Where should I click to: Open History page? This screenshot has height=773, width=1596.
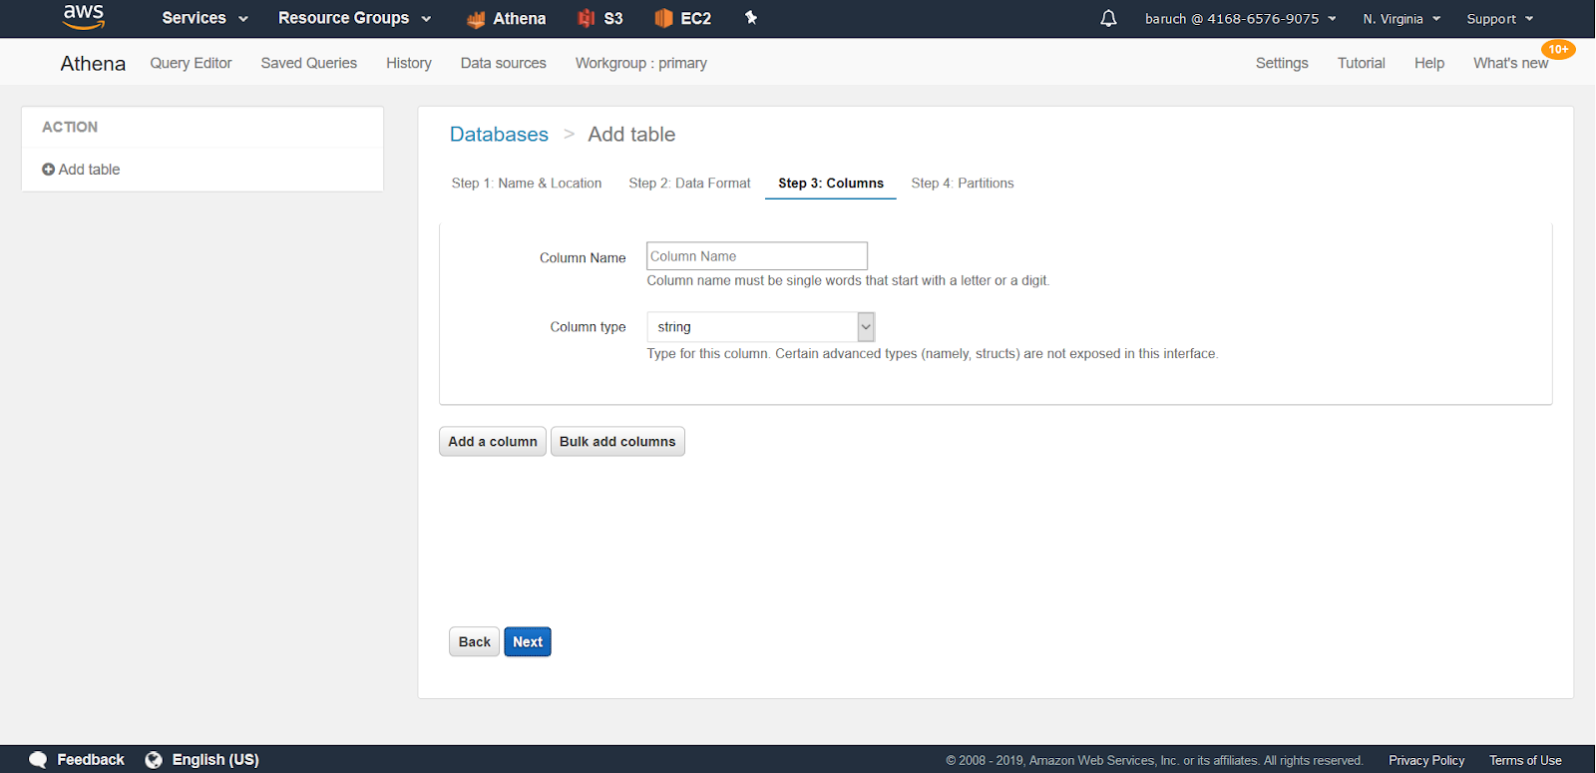pos(409,63)
